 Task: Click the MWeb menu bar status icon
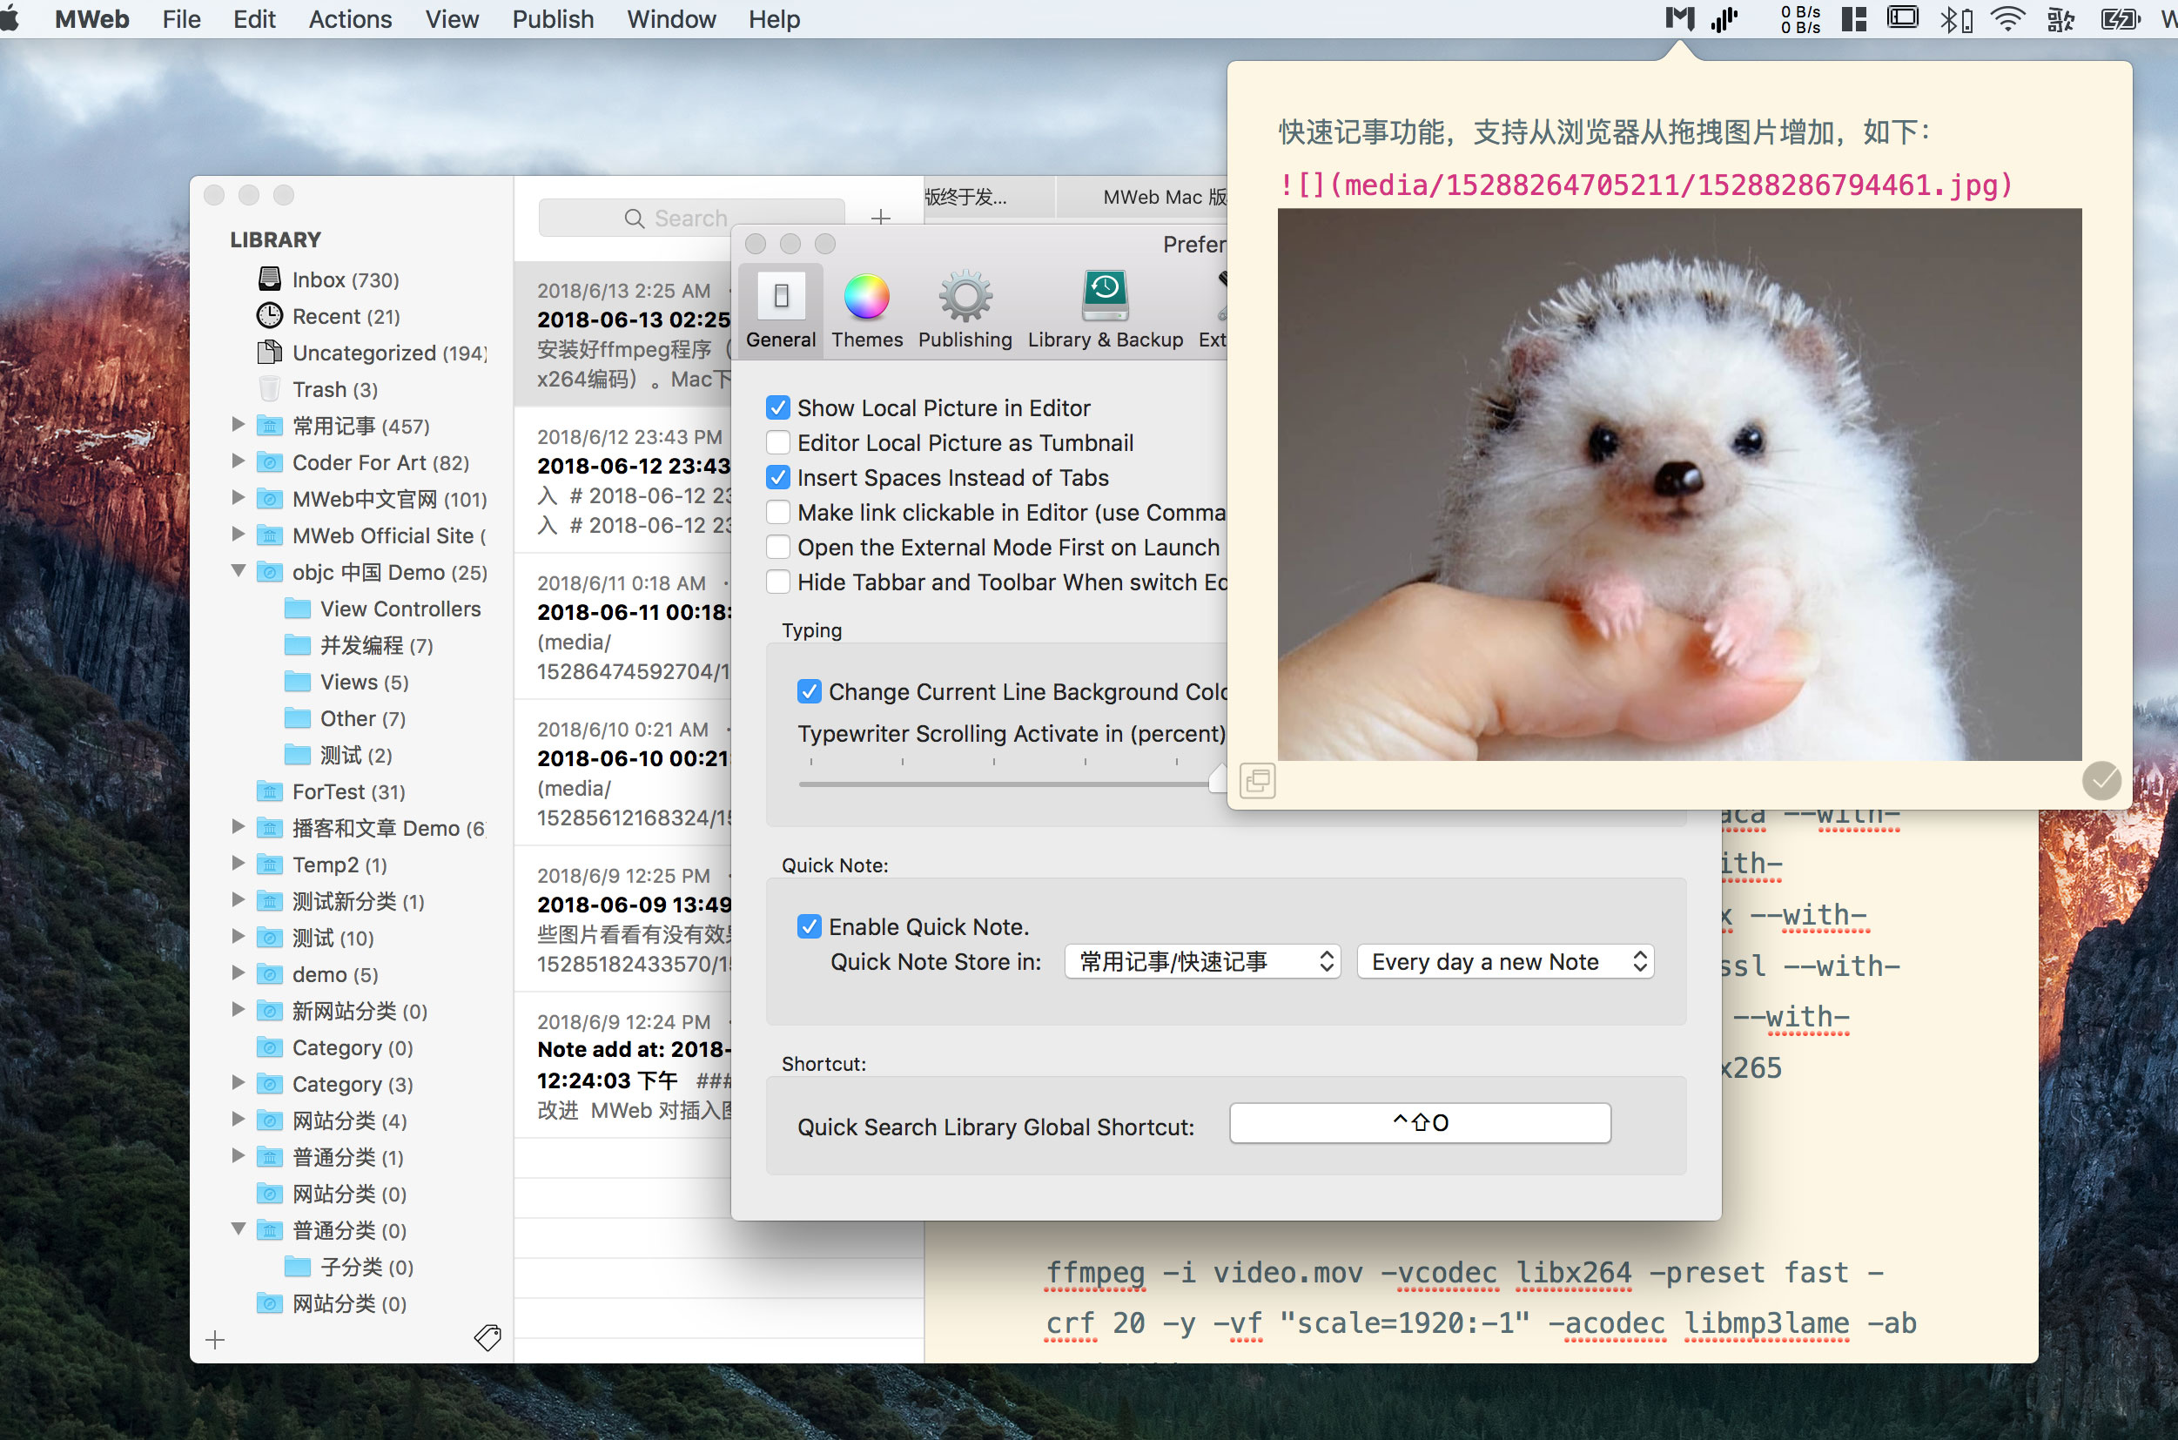pos(1679,19)
